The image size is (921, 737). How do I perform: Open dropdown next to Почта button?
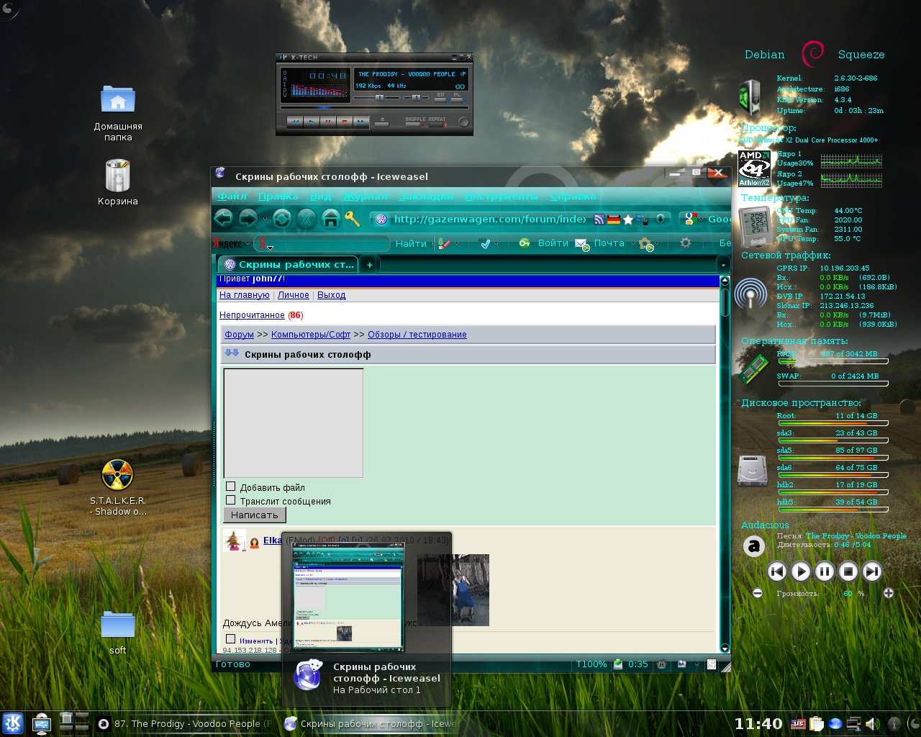(633, 244)
